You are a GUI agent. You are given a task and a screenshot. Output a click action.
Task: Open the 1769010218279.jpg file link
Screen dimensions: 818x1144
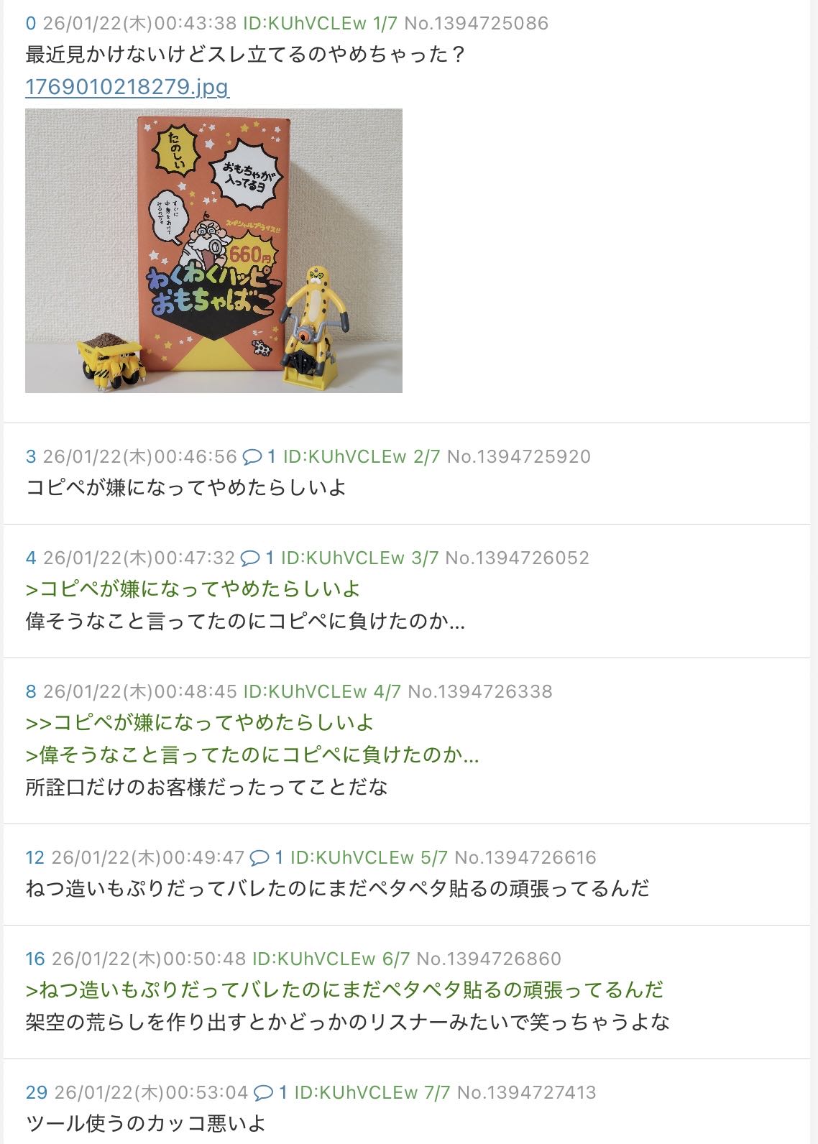(x=127, y=87)
